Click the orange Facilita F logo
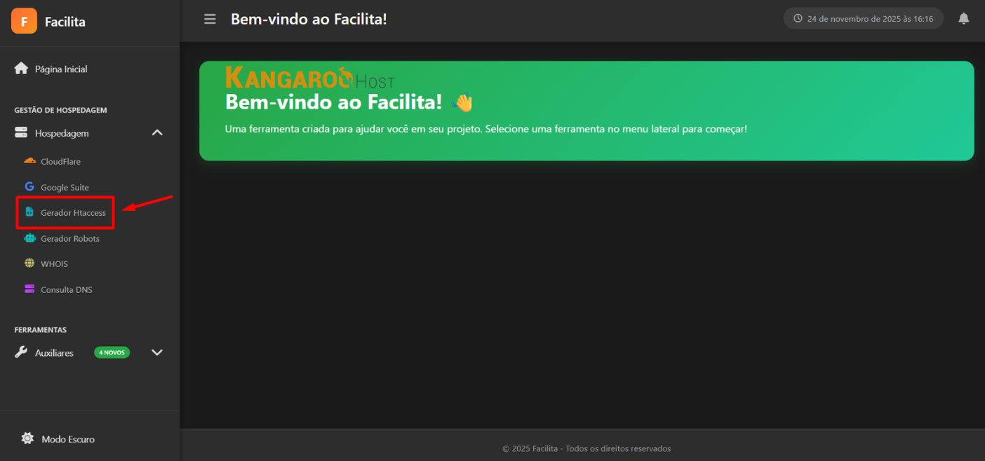Screen dimensions: 985x461 [x=24, y=21]
